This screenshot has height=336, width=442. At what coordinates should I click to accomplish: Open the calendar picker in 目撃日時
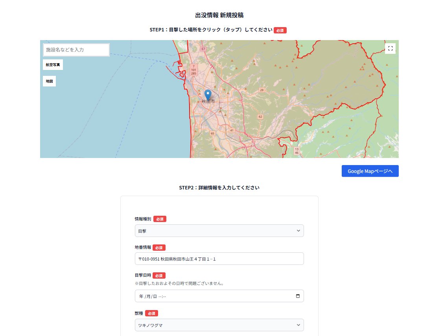[x=298, y=296]
